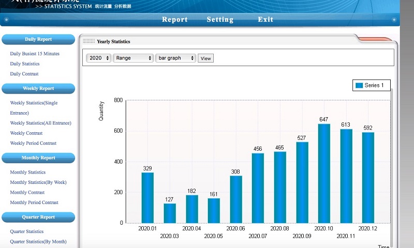Open the Monthly Period Contrast link
The width and height of the screenshot is (414, 248).
(x=34, y=203)
